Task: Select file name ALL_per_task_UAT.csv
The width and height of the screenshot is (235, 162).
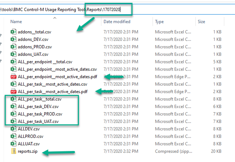Action: click(x=38, y=121)
